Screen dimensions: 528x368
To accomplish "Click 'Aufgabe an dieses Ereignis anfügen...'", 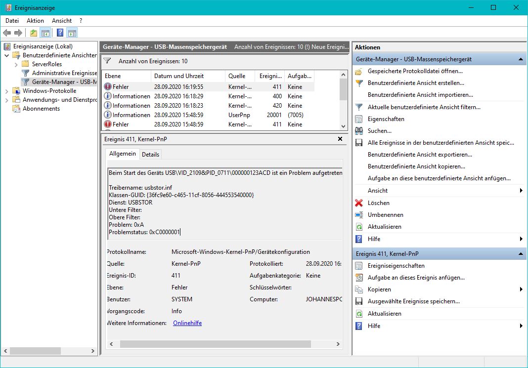I will [x=416, y=278].
